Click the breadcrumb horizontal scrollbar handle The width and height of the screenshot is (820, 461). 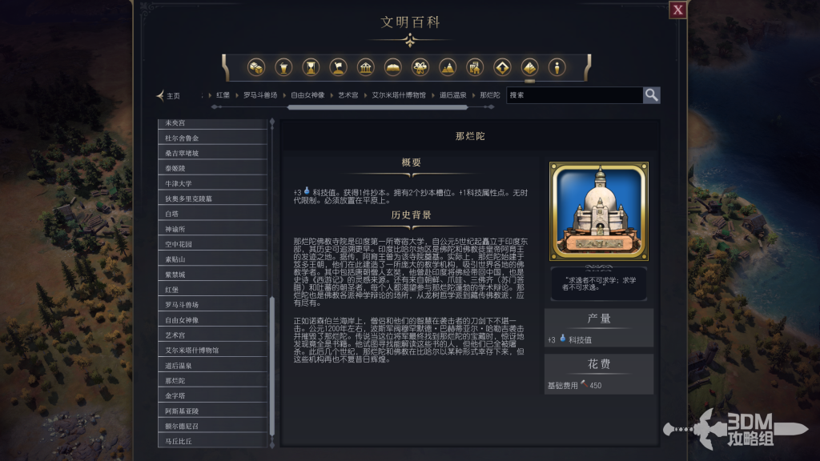click(x=377, y=107)
